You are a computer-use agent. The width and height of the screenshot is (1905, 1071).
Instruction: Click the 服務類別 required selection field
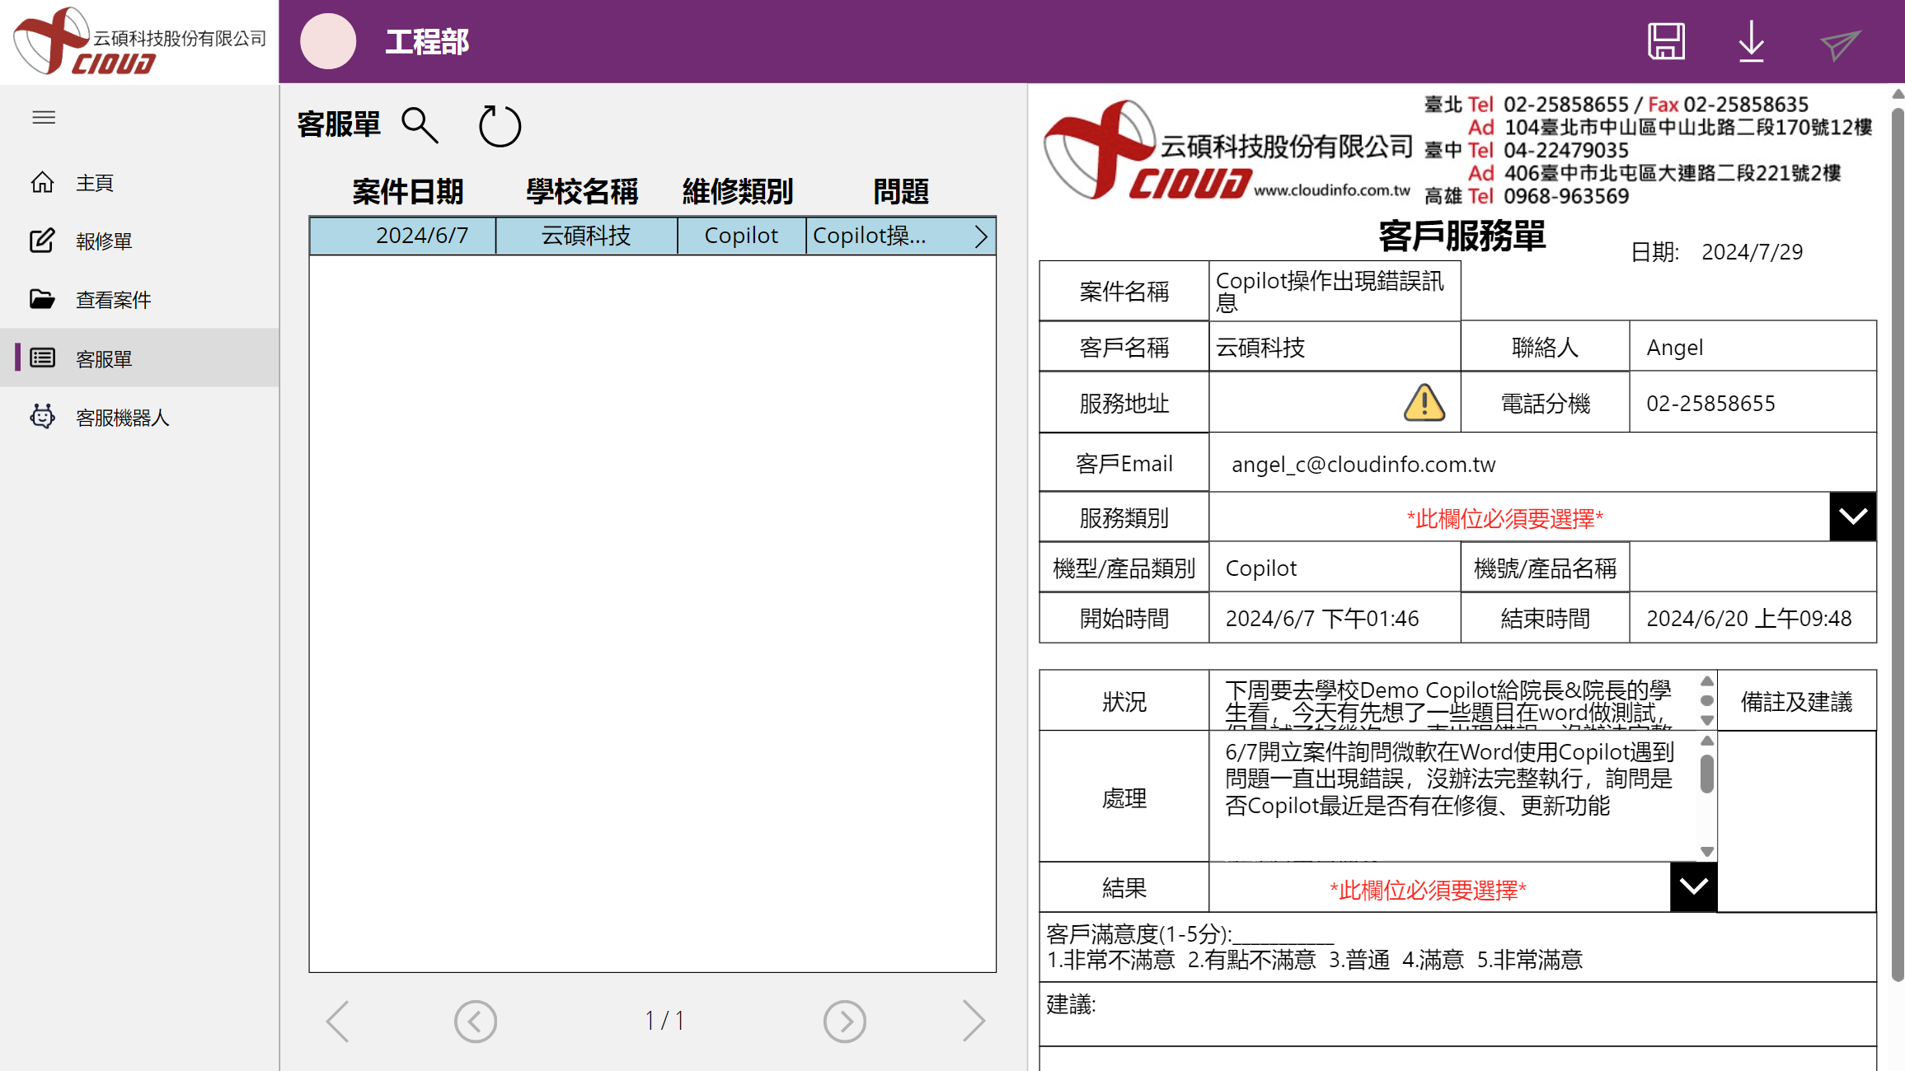pos(1518,517)
